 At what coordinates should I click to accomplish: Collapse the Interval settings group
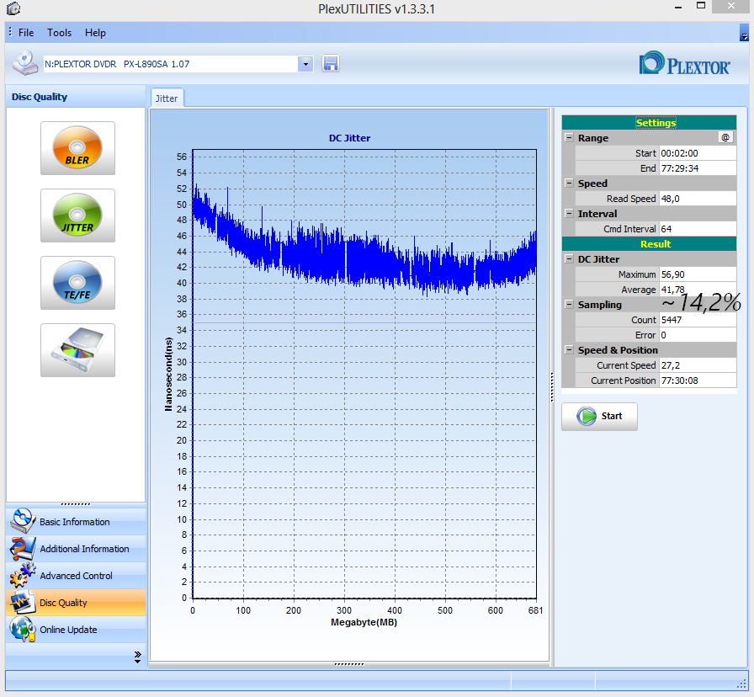[569, 214]
